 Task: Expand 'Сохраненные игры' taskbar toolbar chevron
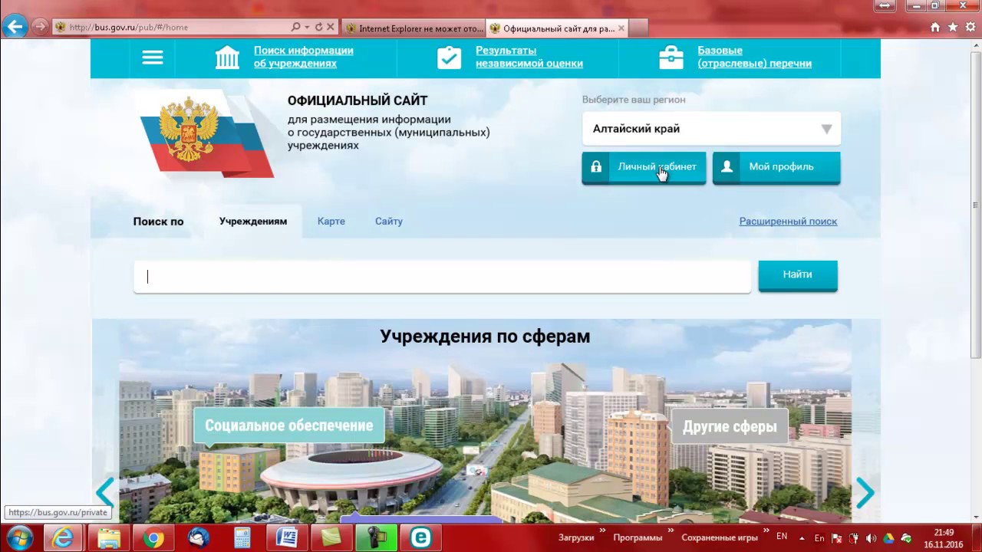[x=766, y=531]
